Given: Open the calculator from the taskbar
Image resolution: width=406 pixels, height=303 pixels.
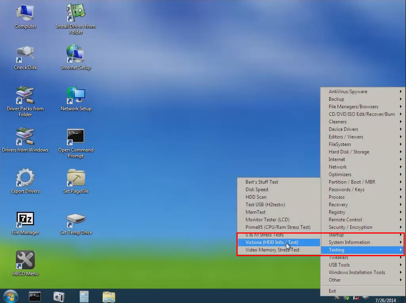Looking at the screenshot, I should click(x=84, y=297).
